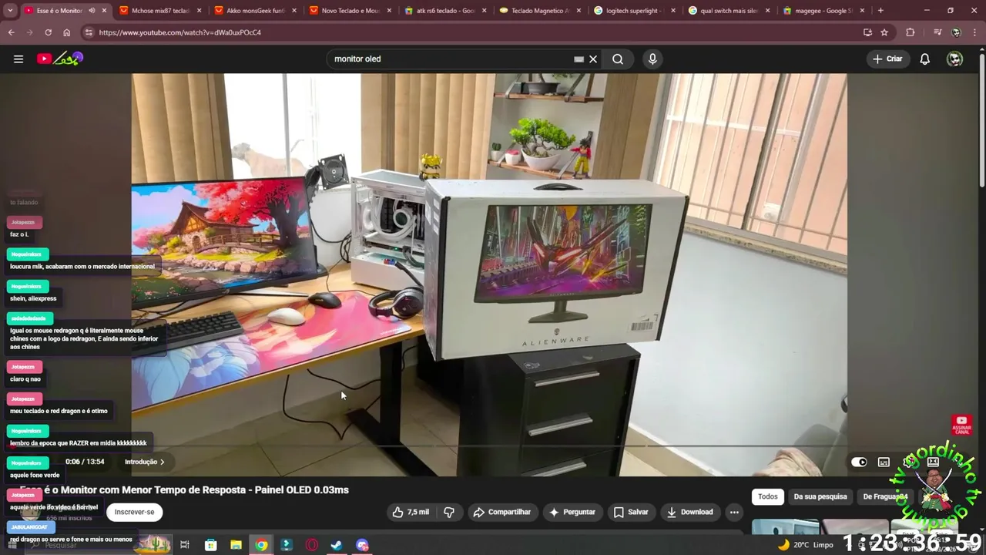
Task: Share the video via Compartilhar
Action: tap(502, 512)
